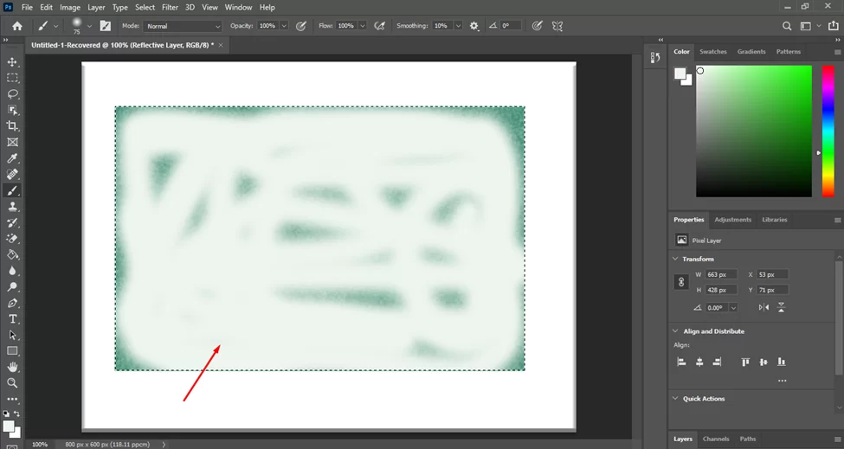Align bottom edges icon

coord(781,362)
